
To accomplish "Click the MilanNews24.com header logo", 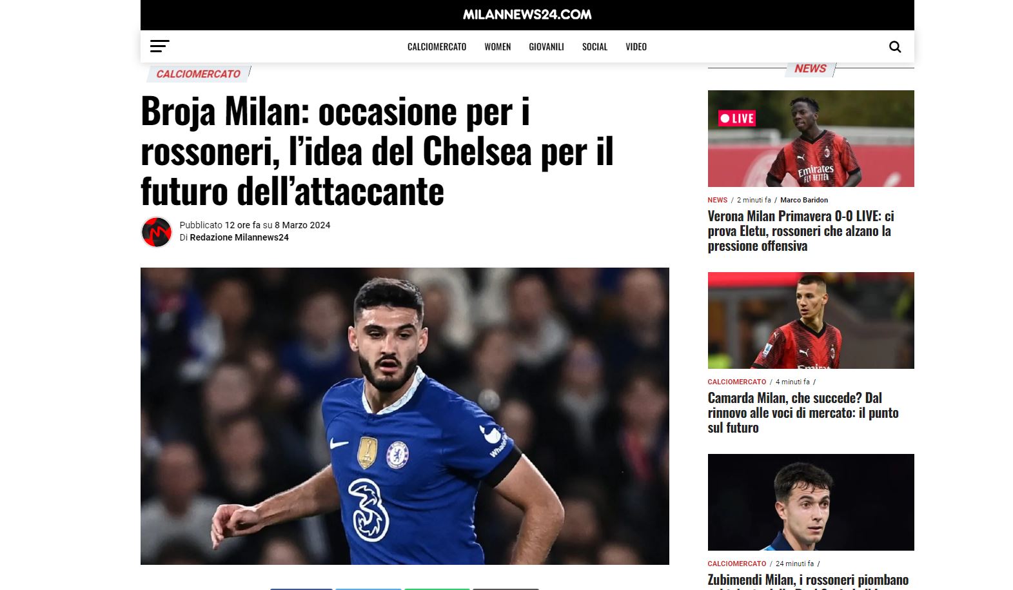I will (x=527, y=14).
